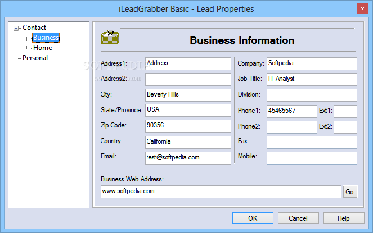Screen dimensions: 373x233
Task: Open Help for lead properties
Action: click(344, 218)
